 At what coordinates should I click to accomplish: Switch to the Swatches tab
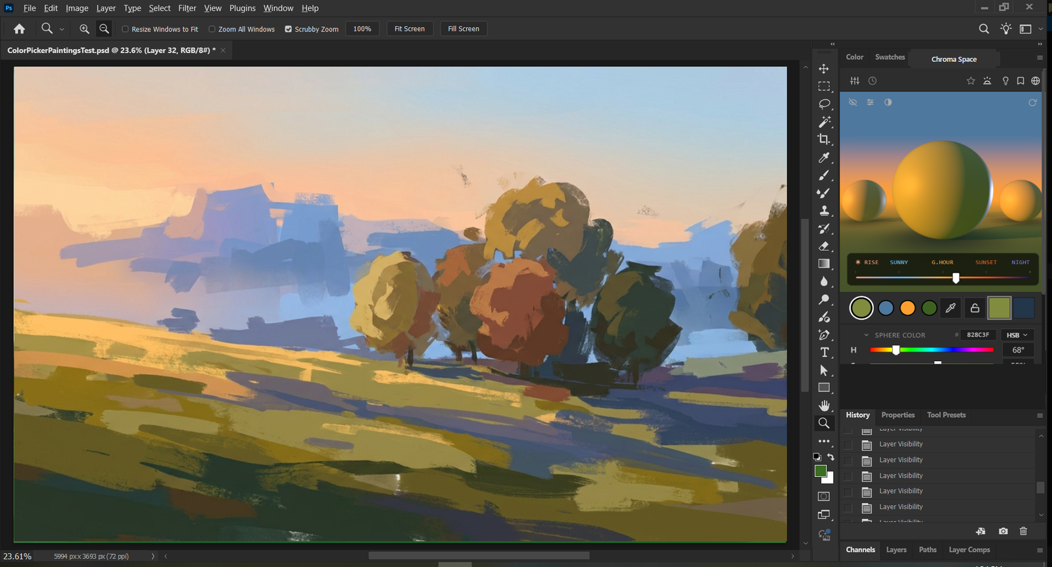point(890,57)
